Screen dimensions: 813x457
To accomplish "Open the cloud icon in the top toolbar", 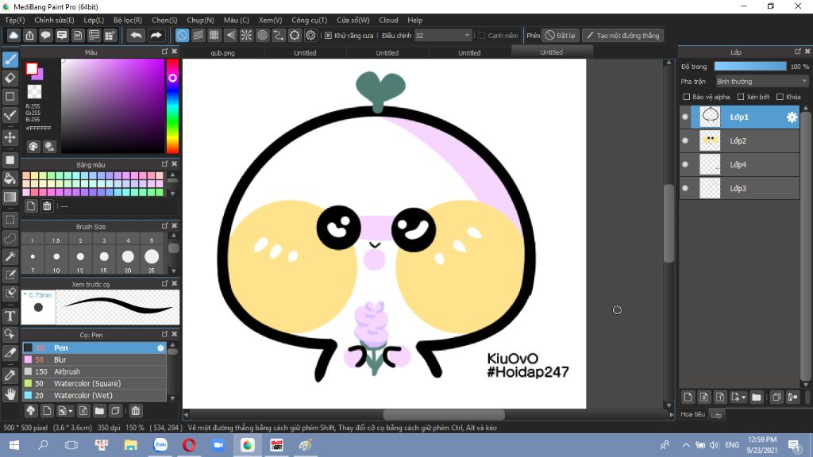I will pos(13,35).
